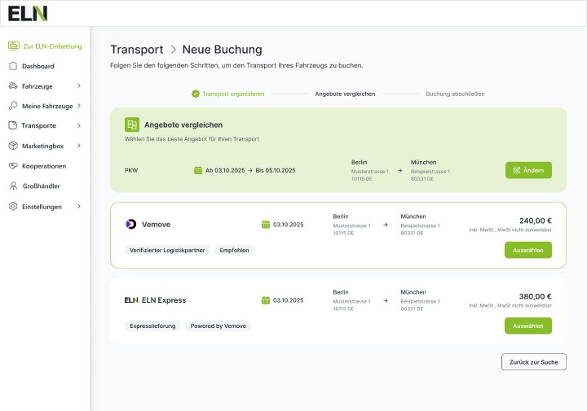This screenshot has height=411, width=587.
Task: Click the ELN-Einbettung sidebar icon
Action: click(x=14, y=46)
